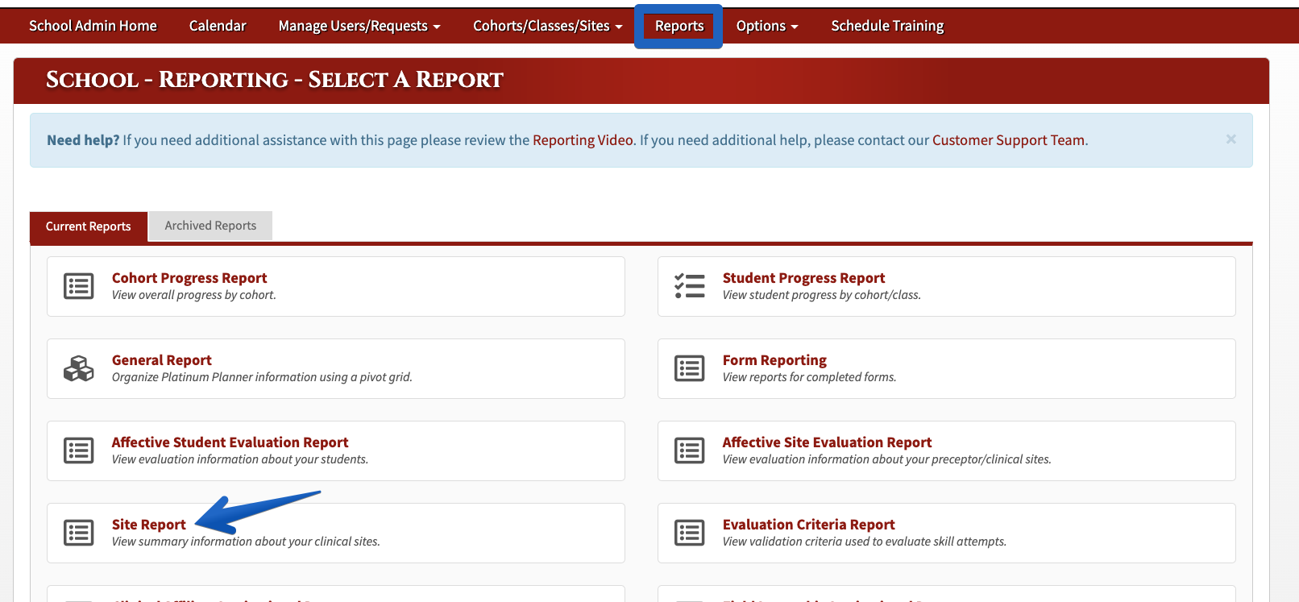Click 'View student progress by cohort/class.' text
This screenshot has width=1299, height=602.
[x=821, y=295]
